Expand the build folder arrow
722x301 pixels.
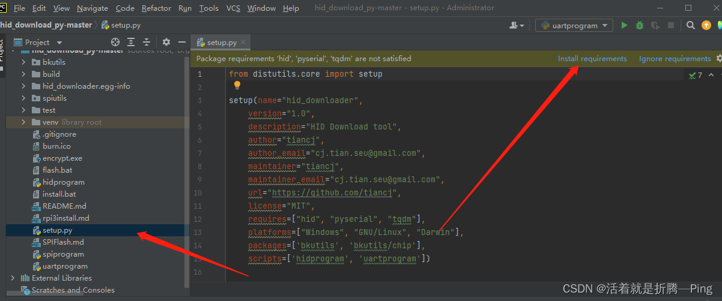tap(23, 74)
